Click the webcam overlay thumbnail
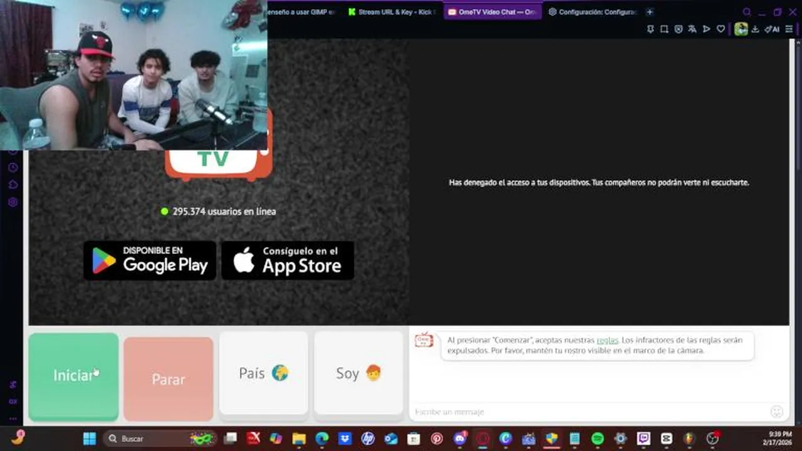Viewport: 802px width, 451px height. pyautogui.click(x=133, y=75)
